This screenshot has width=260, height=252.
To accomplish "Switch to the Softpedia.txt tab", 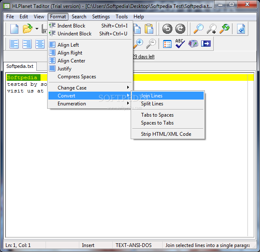I will pyautogui.click(x=20, y=66).
